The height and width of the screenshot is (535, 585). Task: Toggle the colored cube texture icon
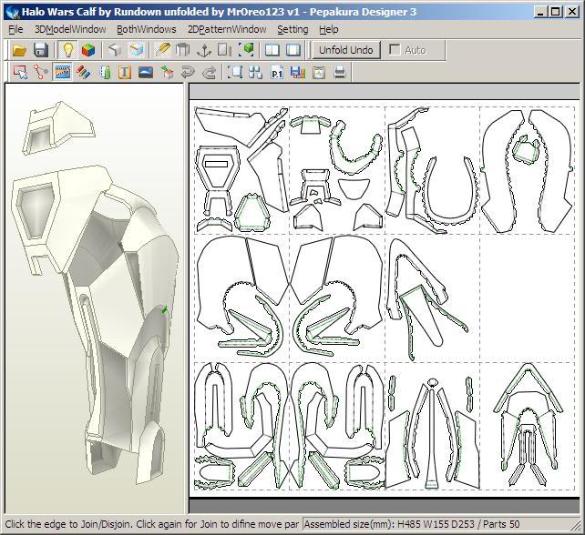click(88, 50)
